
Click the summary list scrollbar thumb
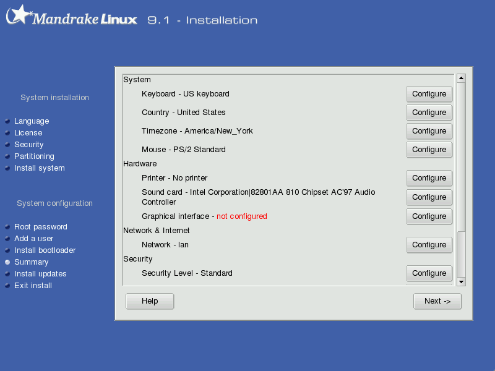[461, 157]
